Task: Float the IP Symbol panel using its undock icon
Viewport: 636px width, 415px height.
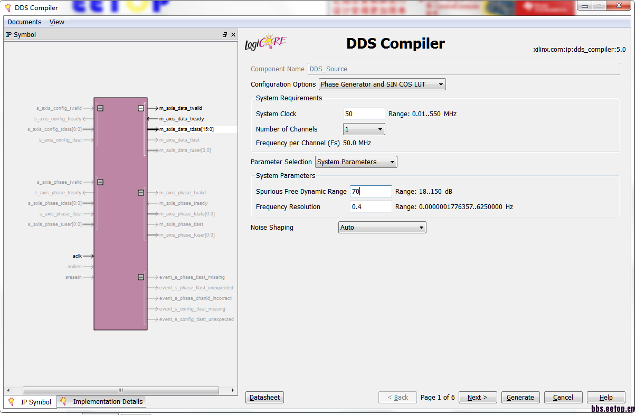Action: (x=225, y=34)
